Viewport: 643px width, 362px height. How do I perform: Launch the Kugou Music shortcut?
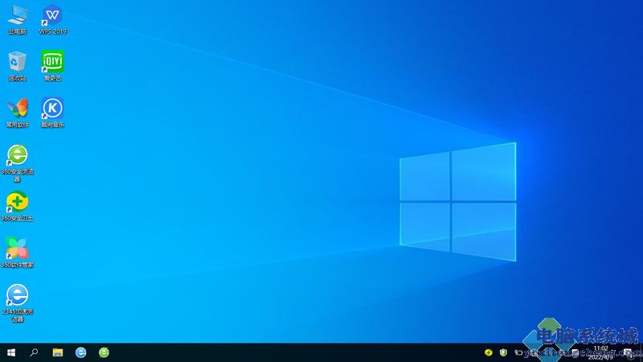point(52,113)
